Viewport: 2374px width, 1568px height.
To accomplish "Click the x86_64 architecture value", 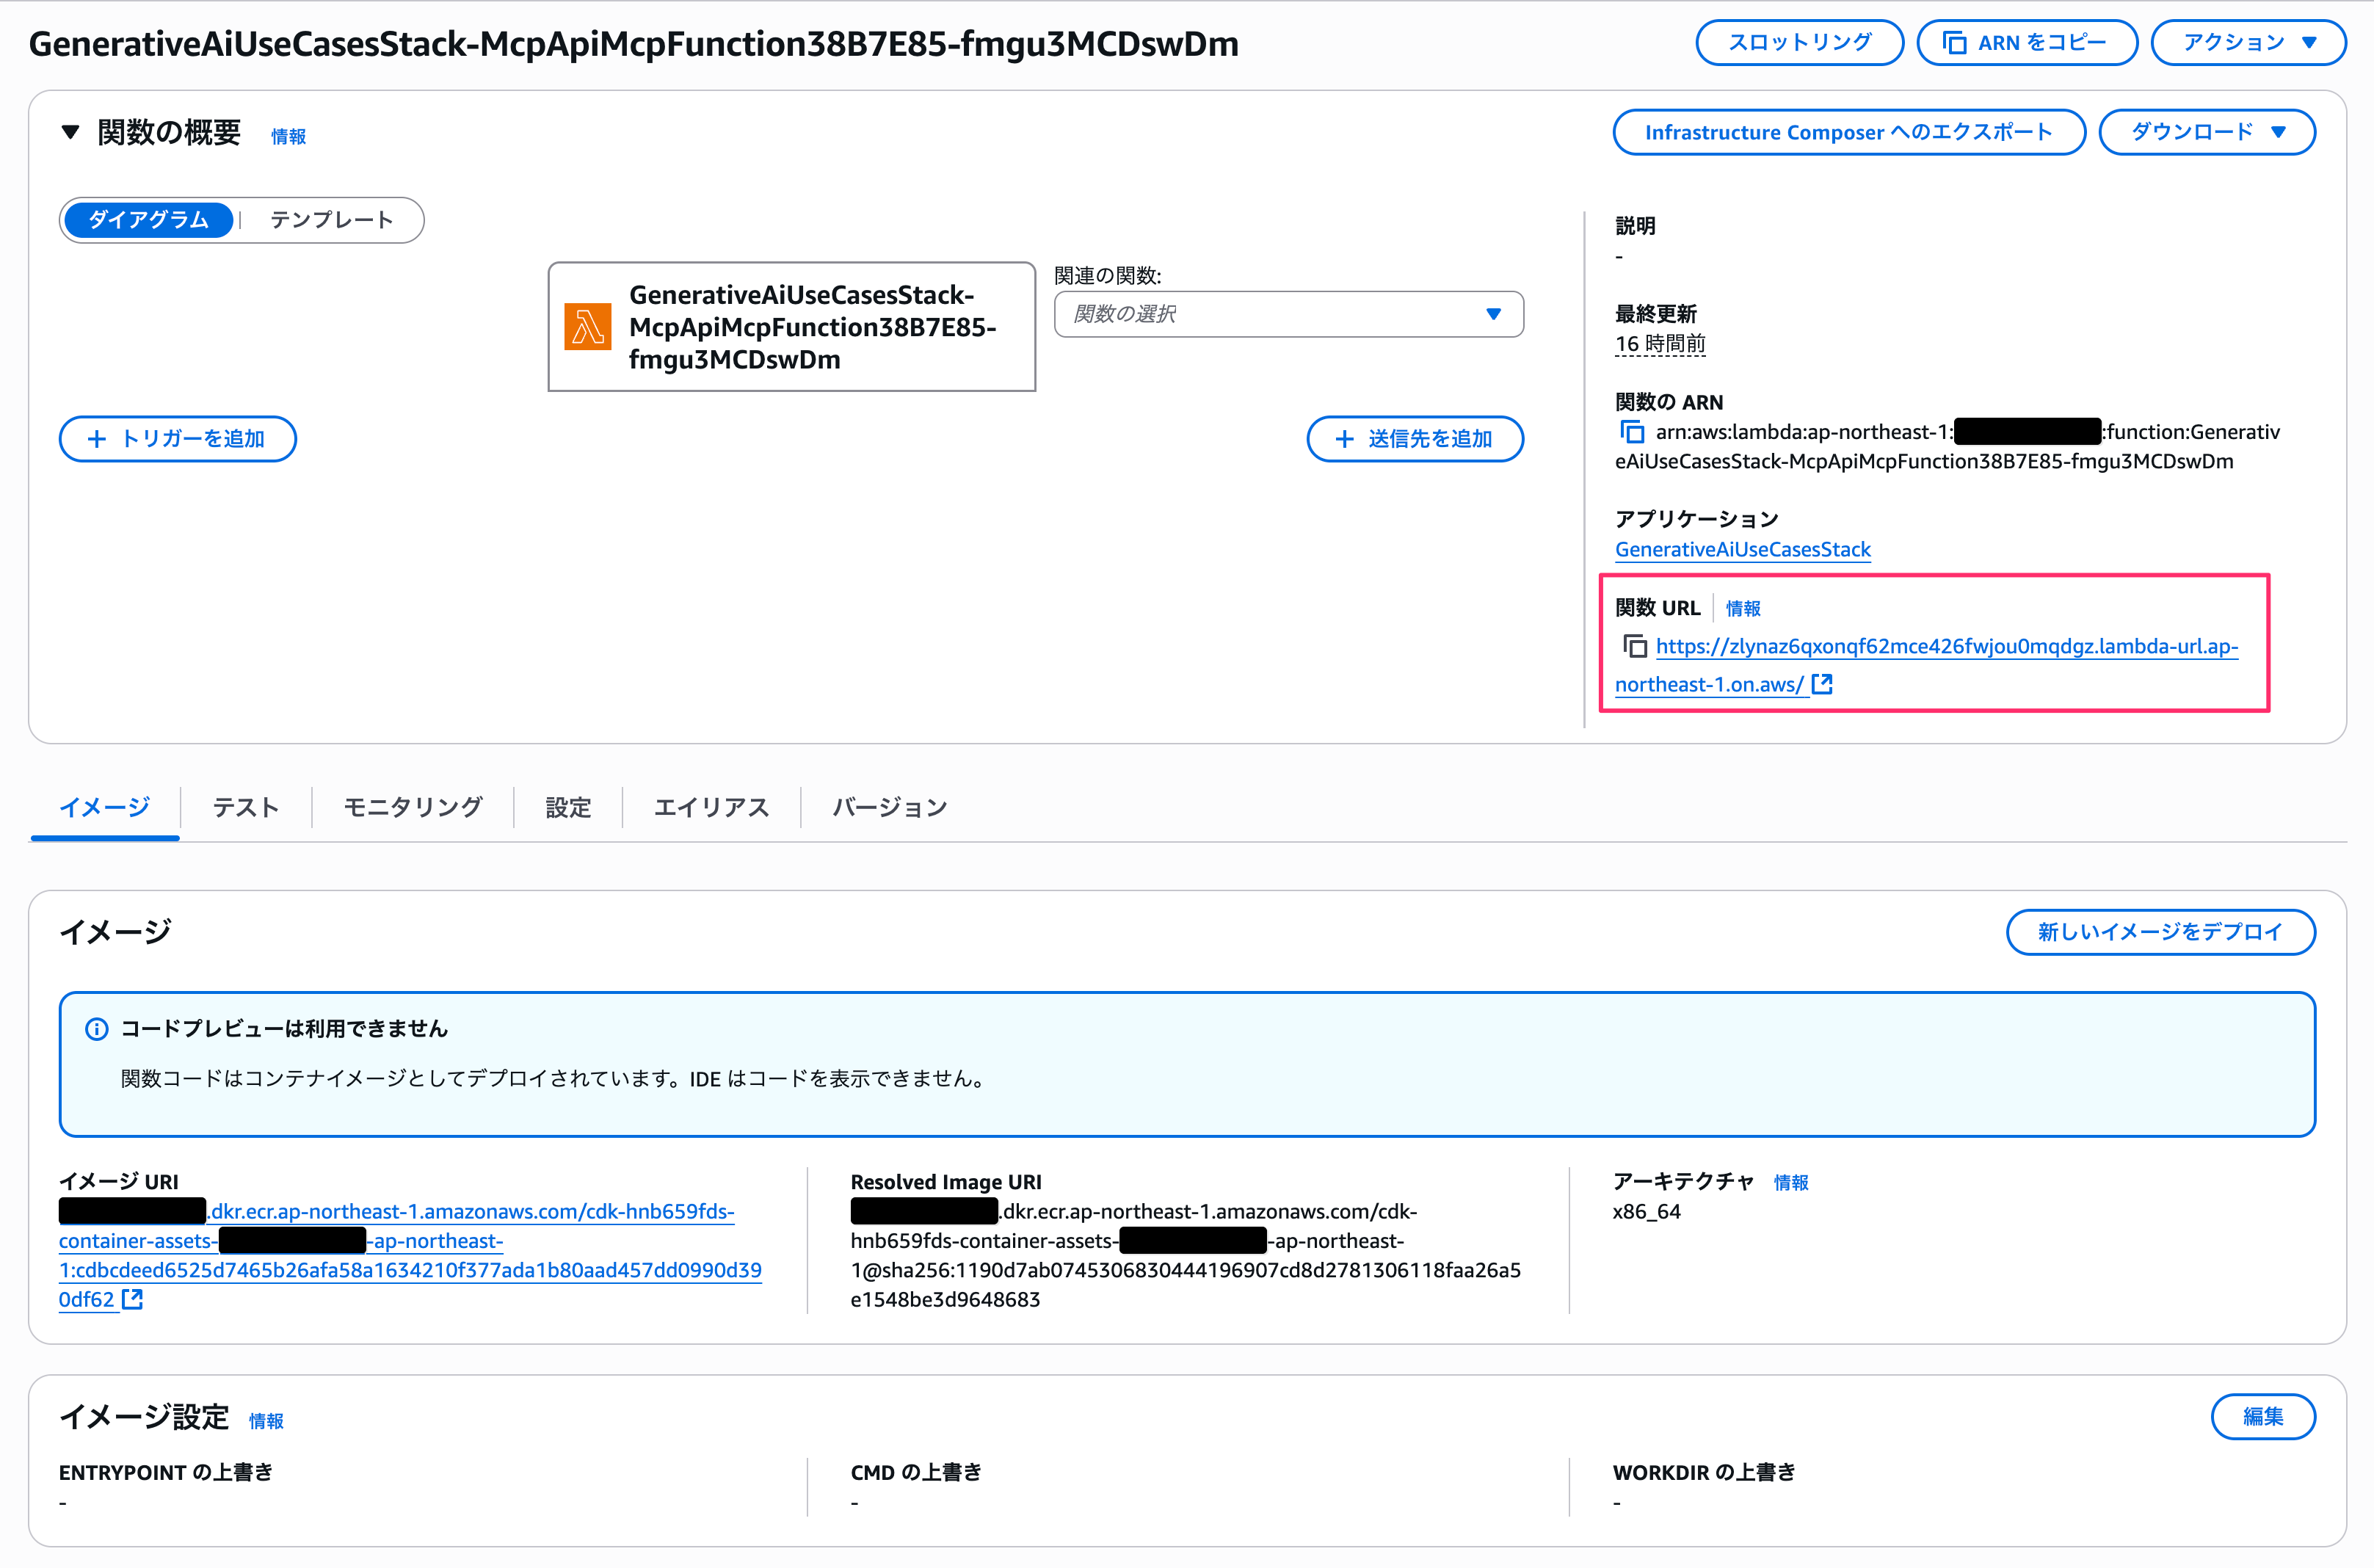I will click(x=1647, y=1211).
